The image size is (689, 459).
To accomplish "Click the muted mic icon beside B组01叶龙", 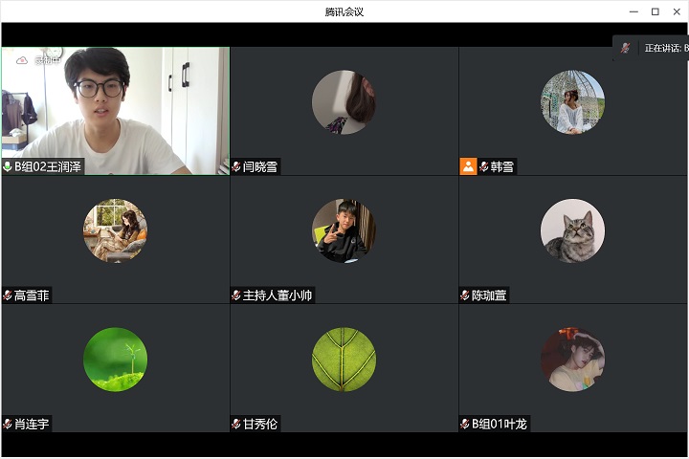I will point(465,424).
